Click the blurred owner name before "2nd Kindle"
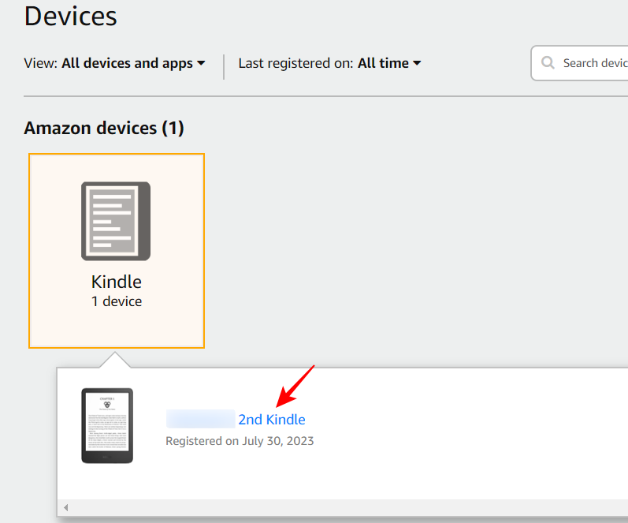Screen dimensions: 628x523 [200, 420]
